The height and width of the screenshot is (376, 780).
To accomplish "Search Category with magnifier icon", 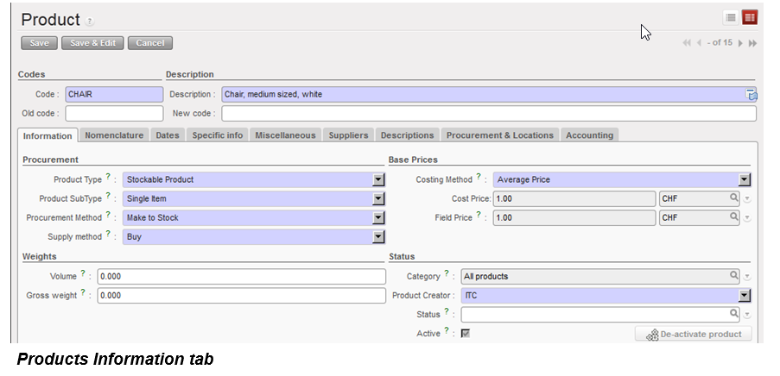I will pos(734,276).
